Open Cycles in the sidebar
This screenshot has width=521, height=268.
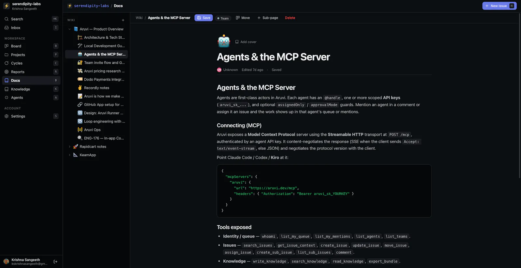[x=31, y=63]
